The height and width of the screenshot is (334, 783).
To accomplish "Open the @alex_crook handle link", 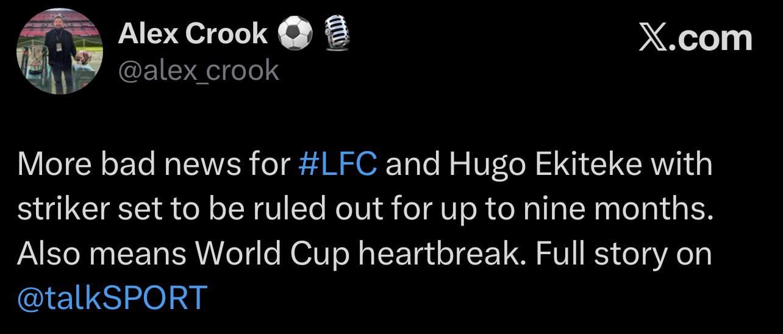I will click(x=198, y=70).
